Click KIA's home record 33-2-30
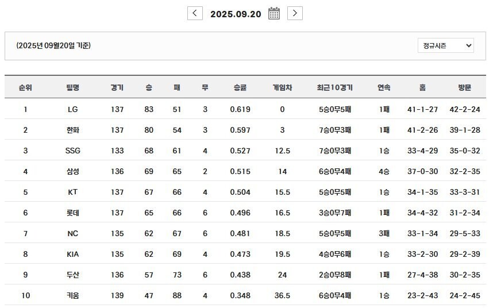Image resolution: width=493 pixels, height=308 pixels. pos(422,254)
